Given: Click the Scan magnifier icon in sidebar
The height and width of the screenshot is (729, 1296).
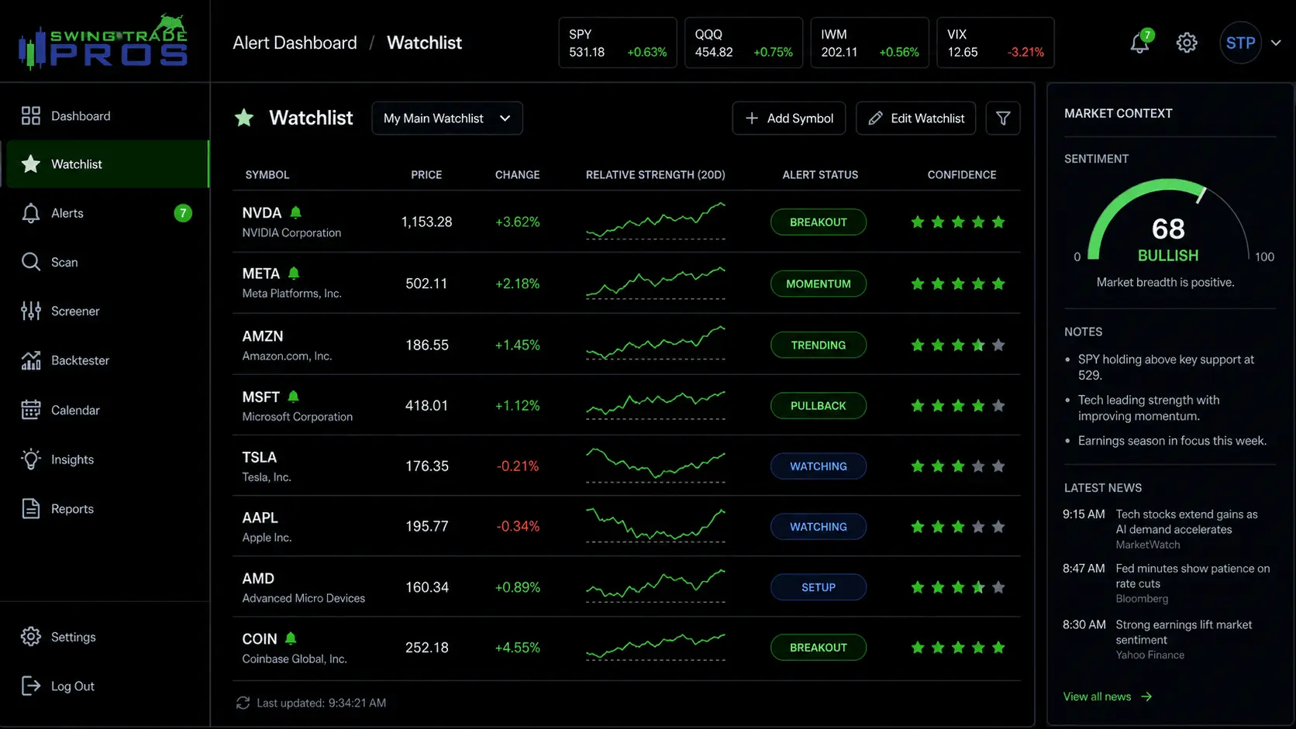Looking at the screenshot, I should [31, 262].
